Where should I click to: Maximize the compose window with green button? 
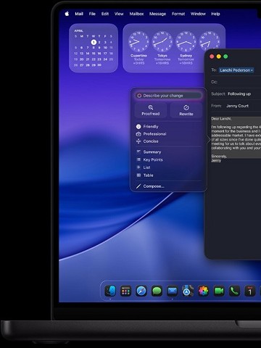point(225,57)
